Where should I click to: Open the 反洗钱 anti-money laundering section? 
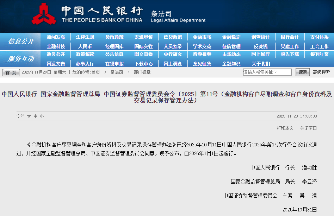pos(261,46)
